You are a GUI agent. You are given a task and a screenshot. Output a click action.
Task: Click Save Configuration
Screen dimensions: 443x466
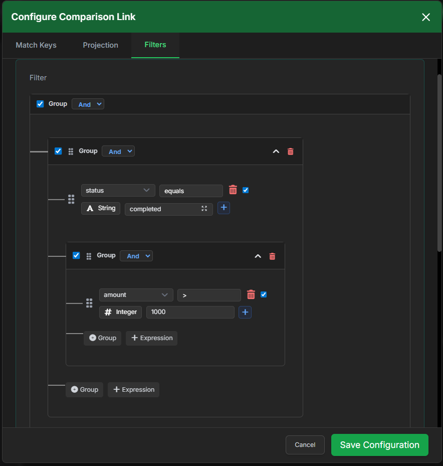(x=380, y=445)
